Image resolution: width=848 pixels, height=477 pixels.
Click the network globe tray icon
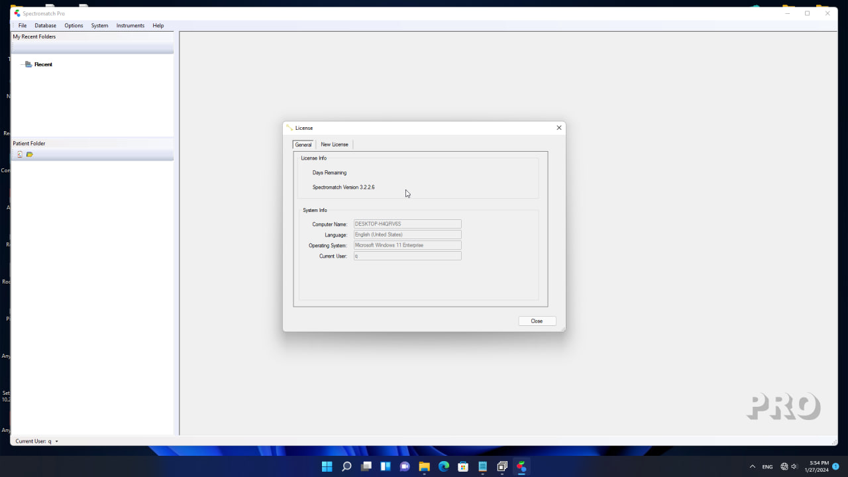tap(784, 466)
